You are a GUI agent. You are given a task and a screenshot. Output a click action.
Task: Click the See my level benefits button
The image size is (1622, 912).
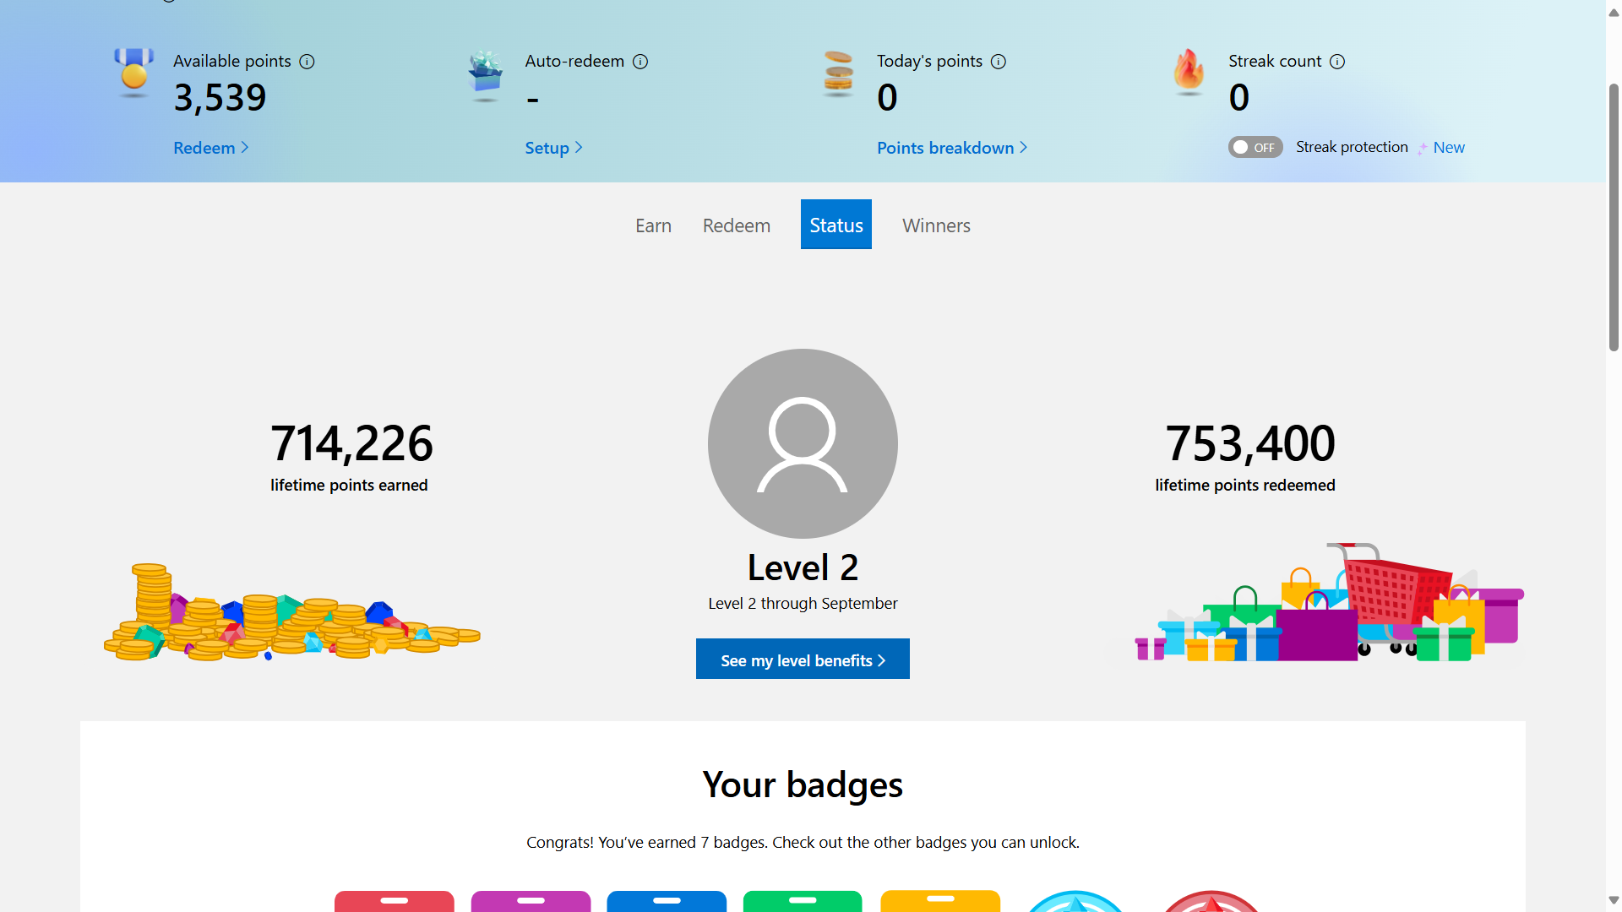tap(802, 660)
